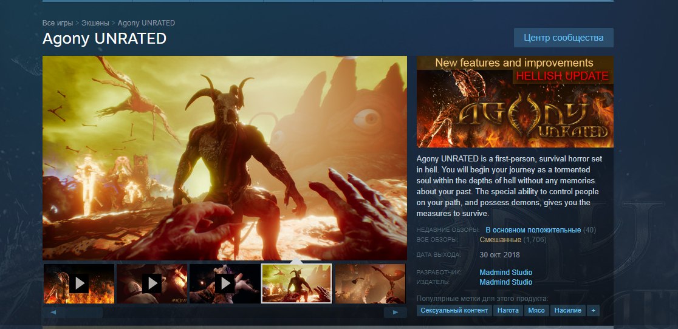Image resolution: width=678 pixels, height=329 pixels.
Task: Click the left arrow of the thumbnail strip
Action: (53, 312)
